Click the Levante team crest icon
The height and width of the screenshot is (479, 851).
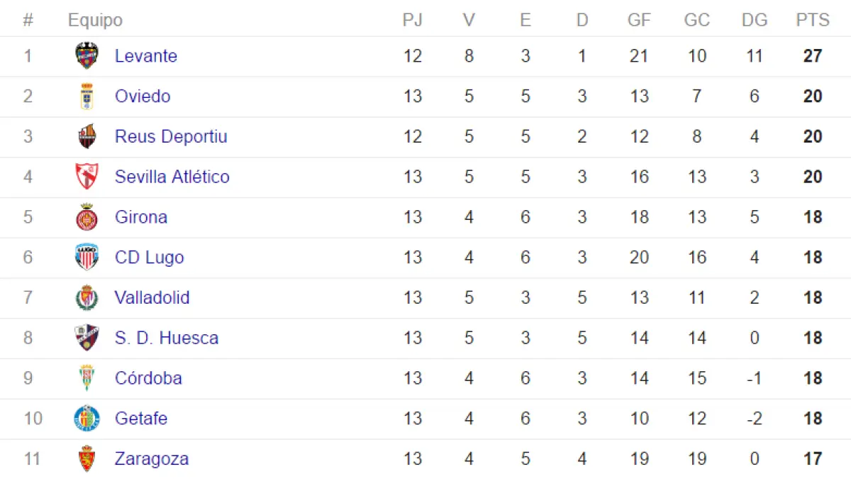(x=87, y=56)
